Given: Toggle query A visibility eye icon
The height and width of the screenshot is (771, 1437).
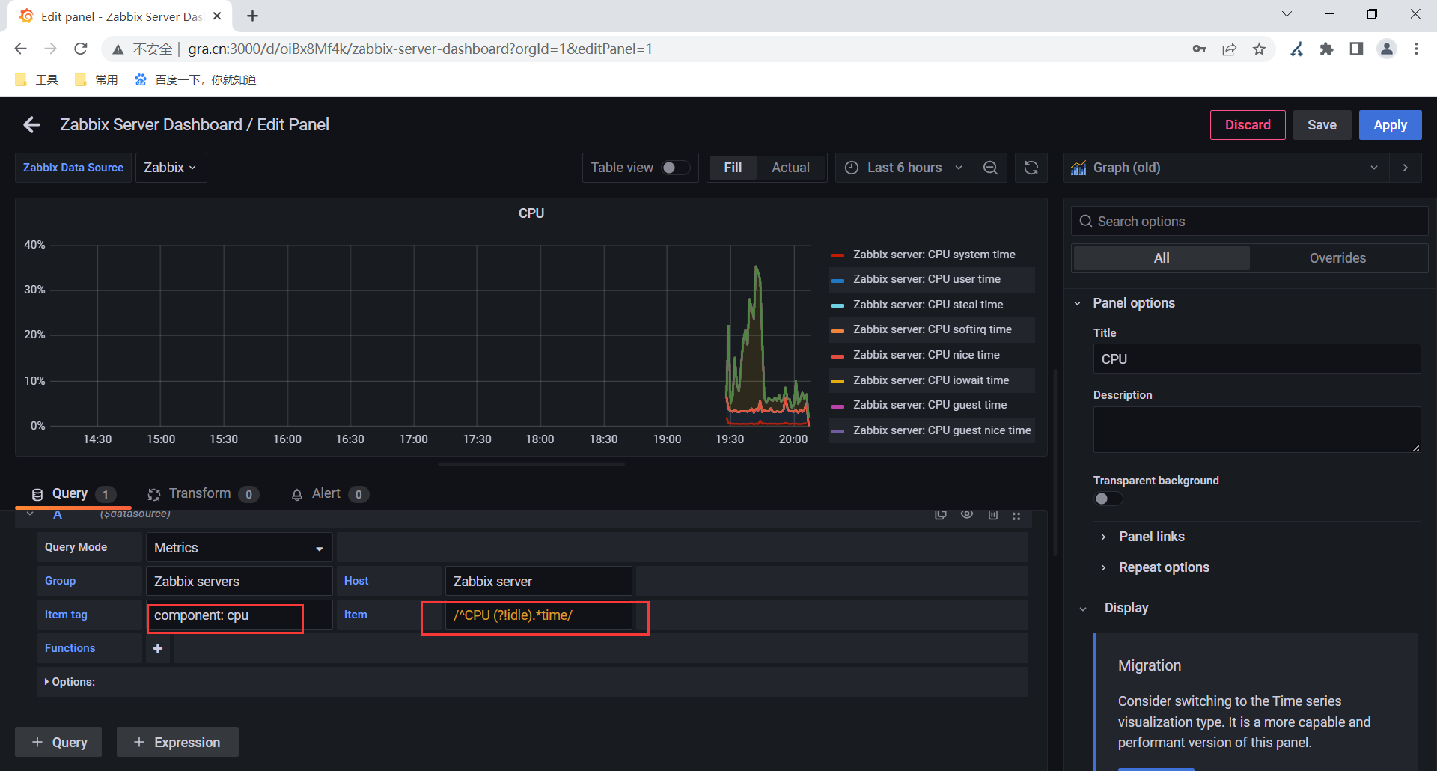Looking at the screenshot, I should point(967,514).
